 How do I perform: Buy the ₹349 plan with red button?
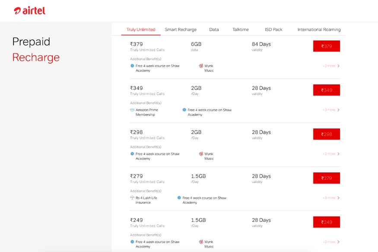[326, 90]
